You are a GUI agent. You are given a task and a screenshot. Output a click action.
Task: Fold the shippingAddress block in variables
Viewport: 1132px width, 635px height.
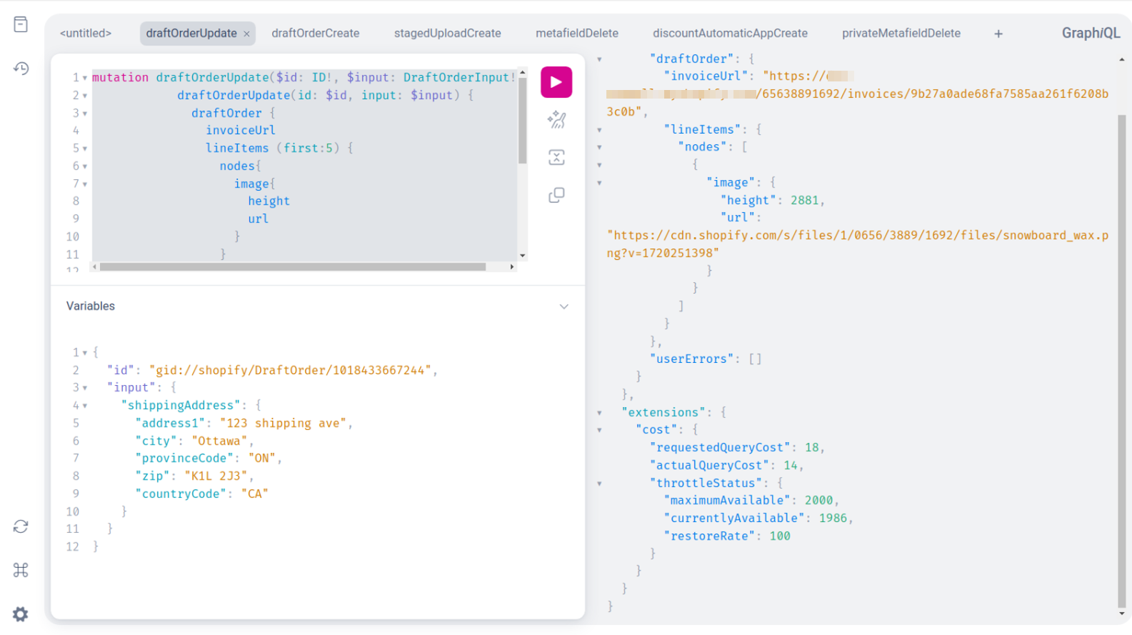click(85, 406)
